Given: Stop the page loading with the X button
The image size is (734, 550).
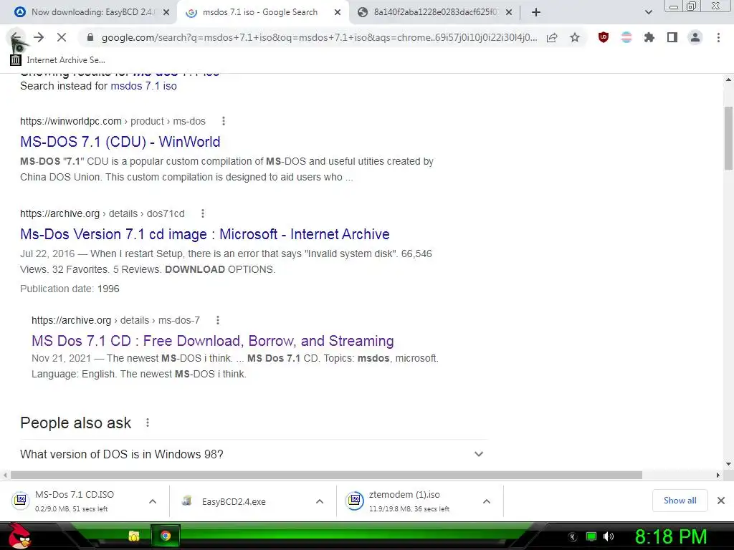Looking at the screenshot, I should [62, 37].
